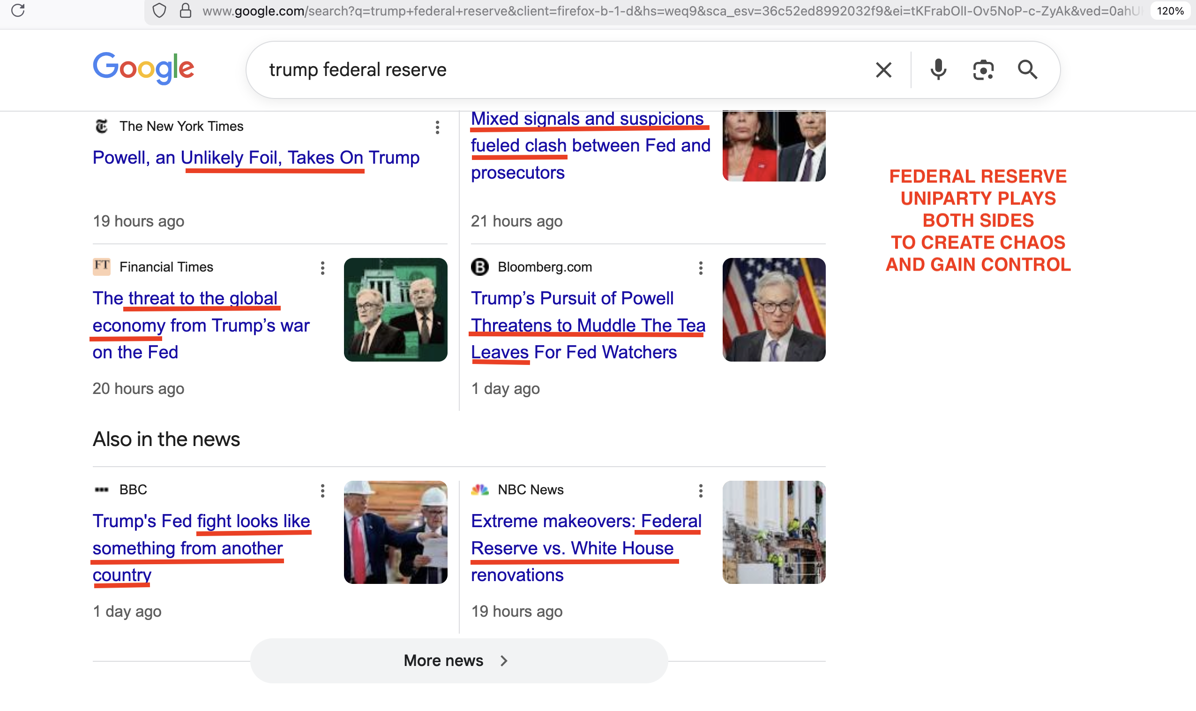Click the site security padlock icon
The width and height of the screenshot is (1196, 711).
click(x=185, y=10)
